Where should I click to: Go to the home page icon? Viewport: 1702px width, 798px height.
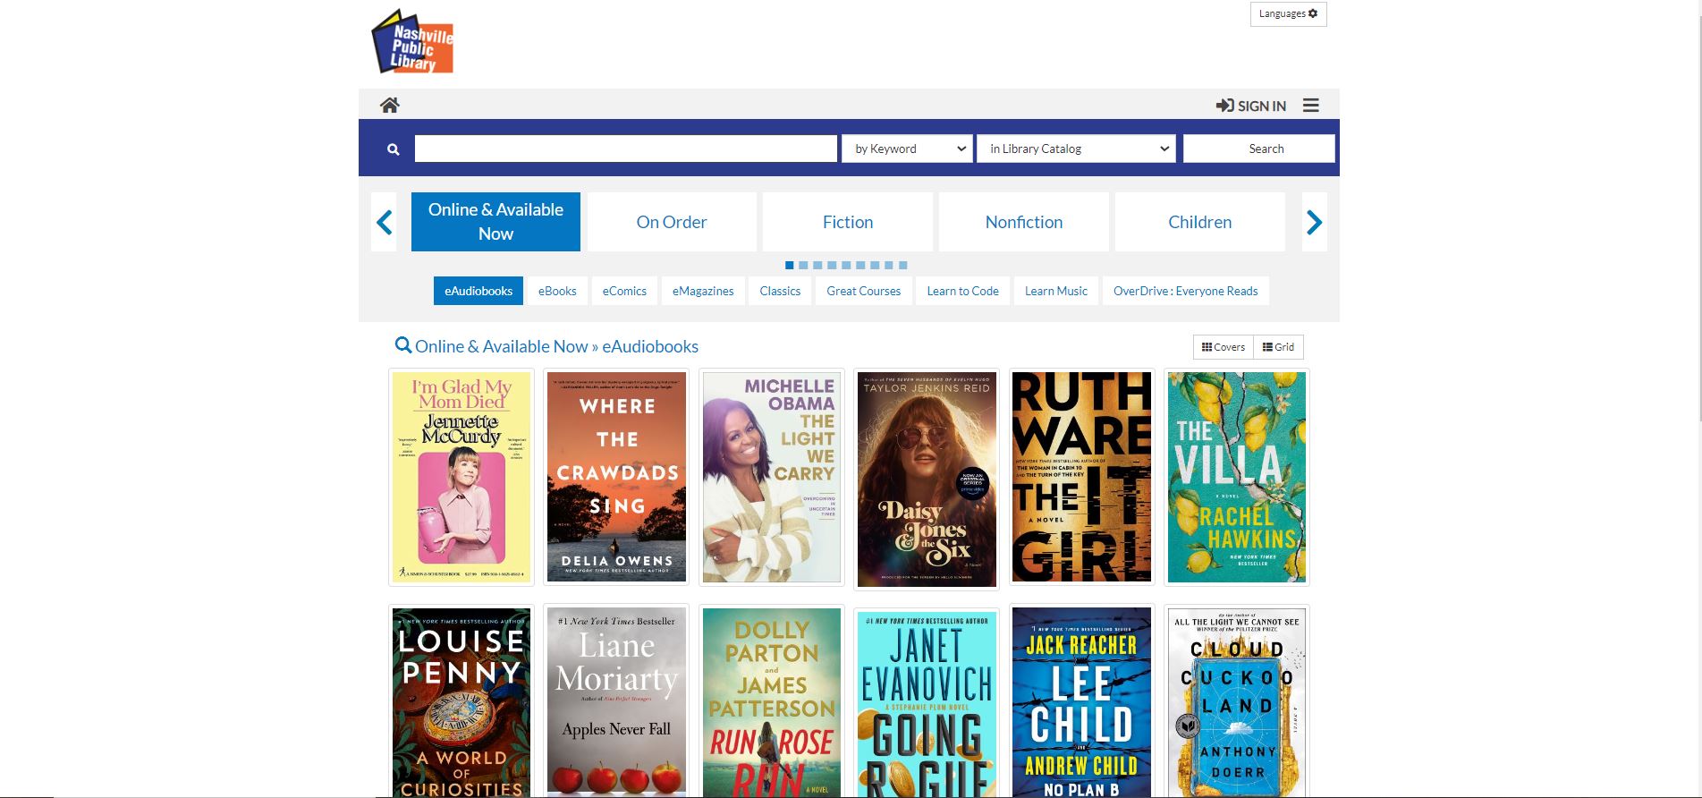(x=389, y=105)
